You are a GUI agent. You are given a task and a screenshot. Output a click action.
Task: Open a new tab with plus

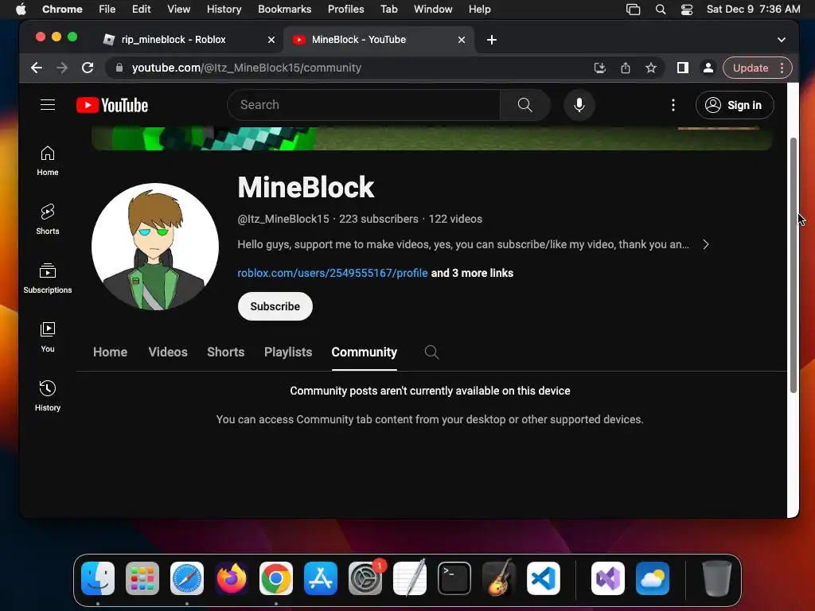point(492,40)
